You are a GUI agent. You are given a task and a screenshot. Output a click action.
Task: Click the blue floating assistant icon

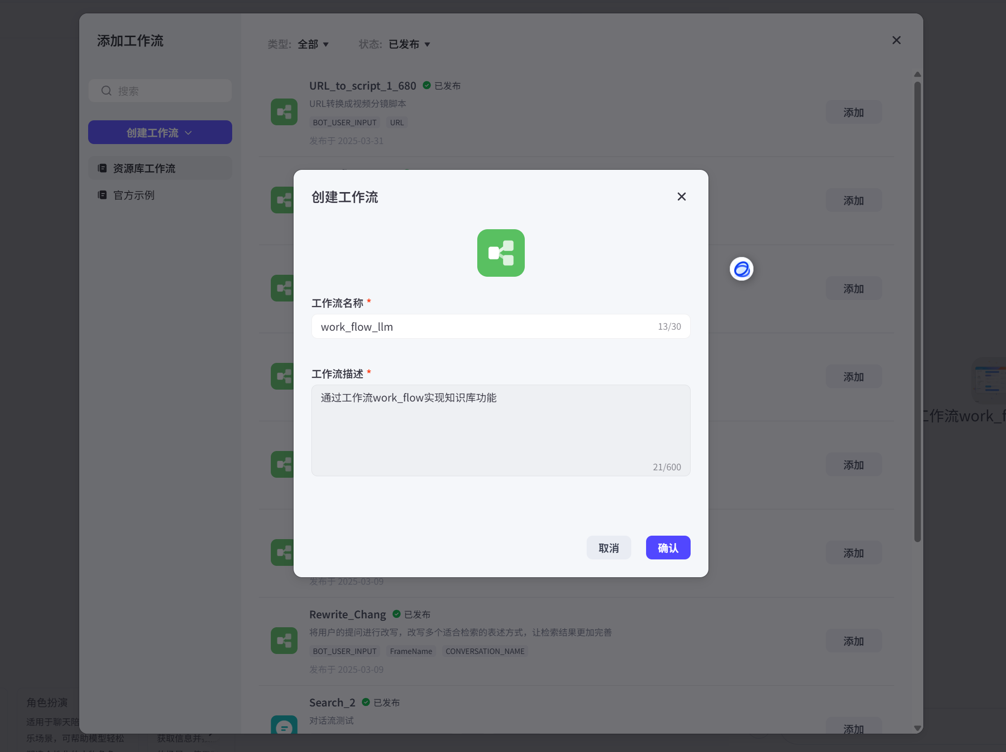[741, 269]
